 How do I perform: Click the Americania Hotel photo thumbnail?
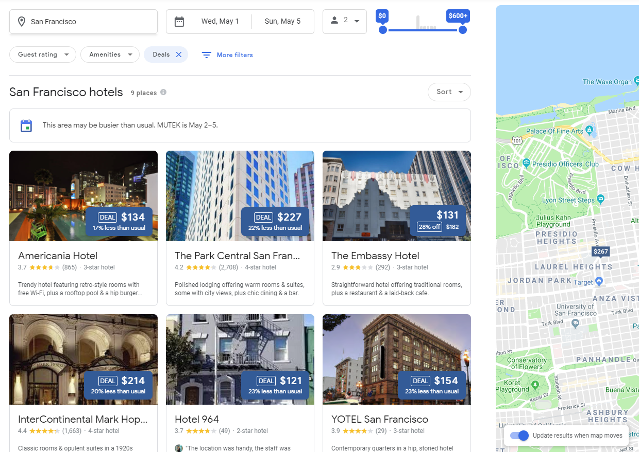pyautogui.click(x=83, y=196)
